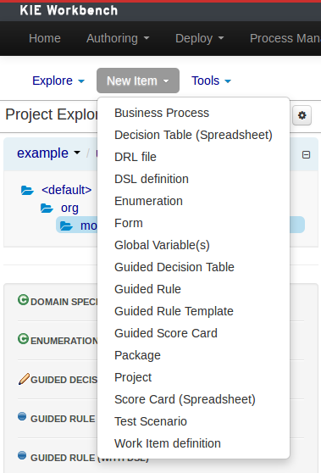Click the green Domain Specific refresh icon
Image resolution: width=321 pixels, height=473 pixels.
(x=23, y=300)
